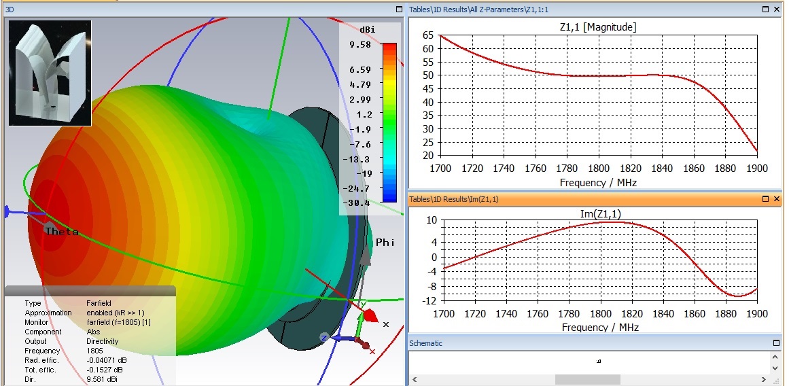Viewport: 789px width, 386px height.
Task: Maximize the Z1,1 Magnitude plot window
Action: coord(766,10)
